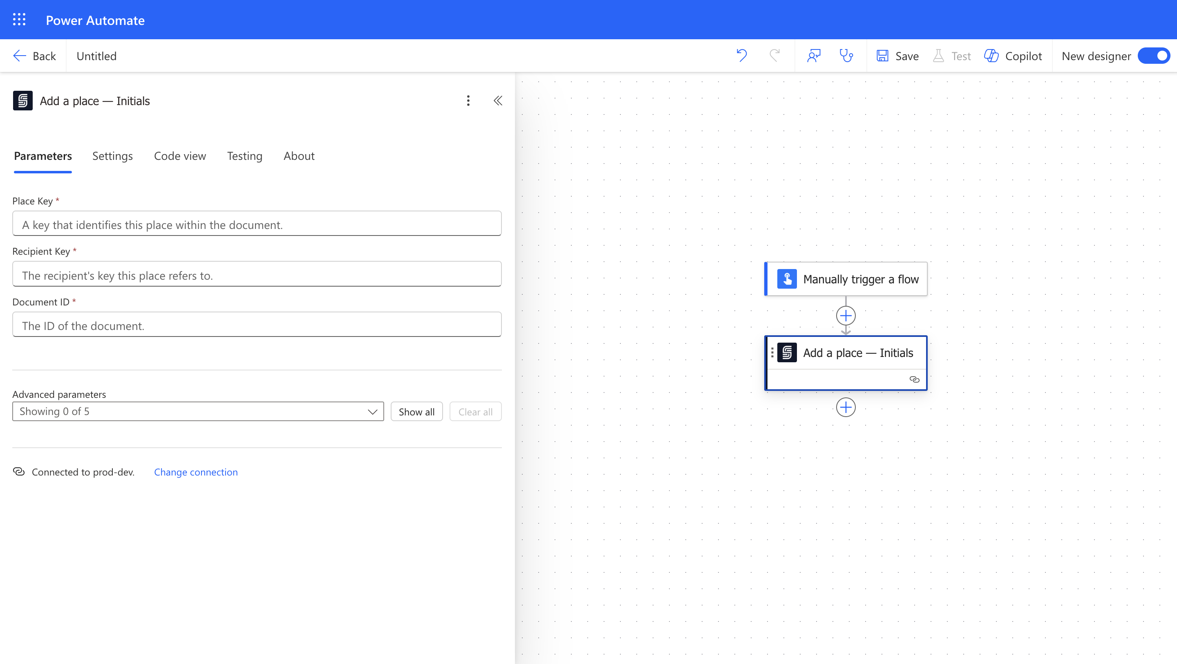Select the Manually trigger a flow card
The height and width of the screenshot is (664, 1177).
click(x=846, y=279)
